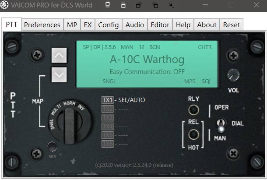Click the first title bar dock icon
The image size is (267, 180).
click(x=108, y=5)
